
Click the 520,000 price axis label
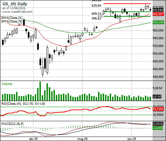pos(158,46)
